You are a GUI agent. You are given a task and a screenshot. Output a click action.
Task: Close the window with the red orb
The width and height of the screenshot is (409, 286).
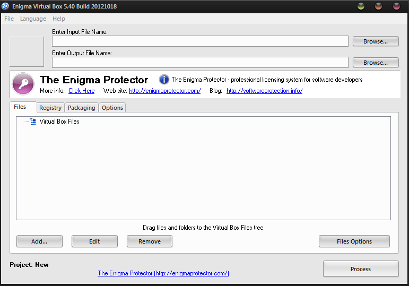point(396,6)
